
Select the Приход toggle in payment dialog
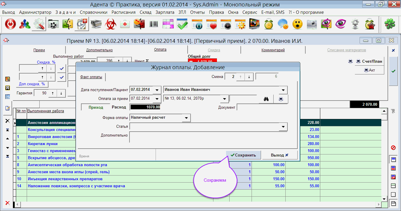point(96,108)
